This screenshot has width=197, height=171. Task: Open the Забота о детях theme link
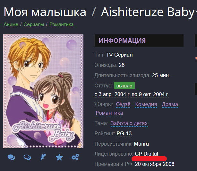coord(129,123)
